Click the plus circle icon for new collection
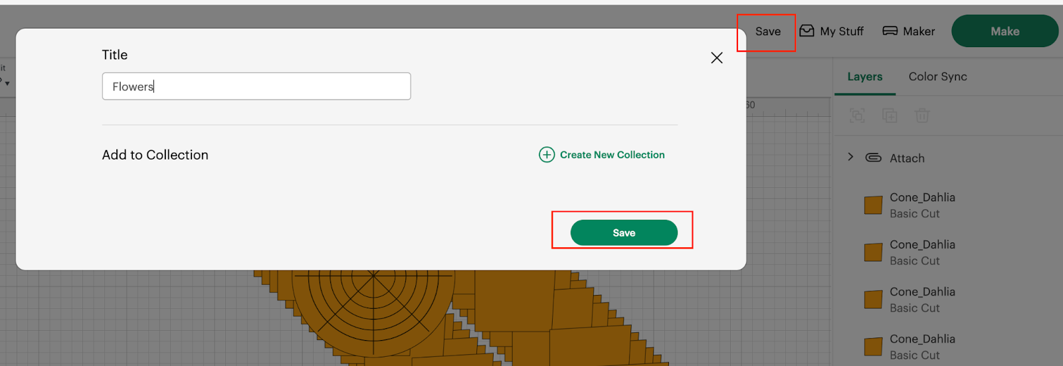The height and width of the screenshot is (366, 1063). pos(547,155)
